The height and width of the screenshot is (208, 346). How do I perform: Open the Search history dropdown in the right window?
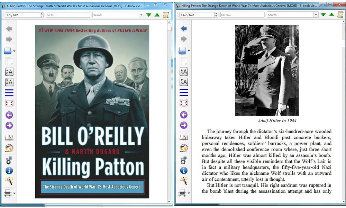(x=316, y=15)
